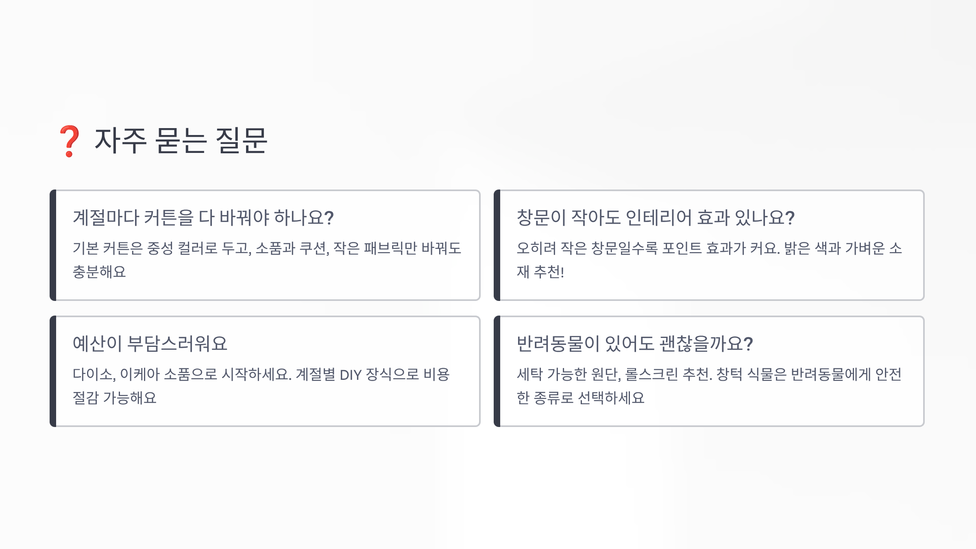The image size is (976, 549).
Task: Click the answer about small-window accent effect
Action: 710,260
